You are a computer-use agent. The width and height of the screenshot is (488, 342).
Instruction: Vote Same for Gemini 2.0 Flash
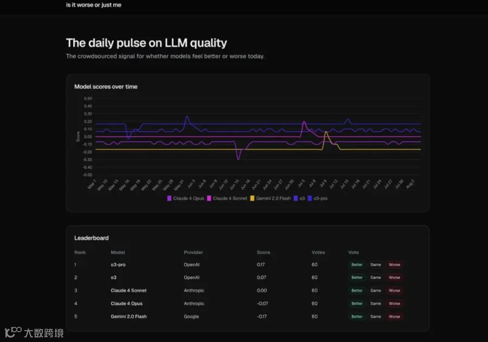[376, 316]
